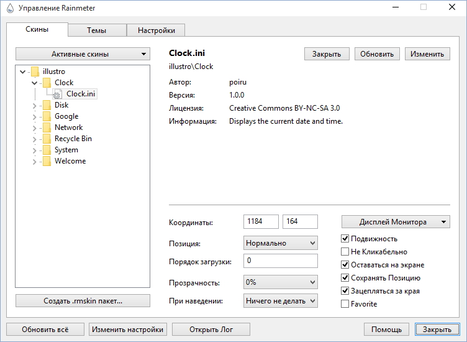Click the Welcome folder icon
The image size is (467, 342).
coord(47,161)
